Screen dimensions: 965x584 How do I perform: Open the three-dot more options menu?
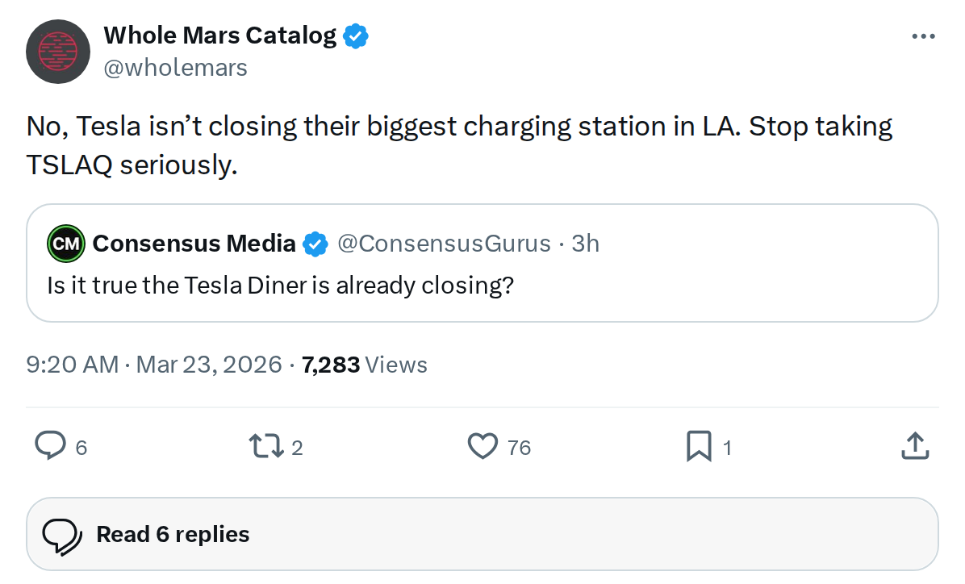[923, 35]
